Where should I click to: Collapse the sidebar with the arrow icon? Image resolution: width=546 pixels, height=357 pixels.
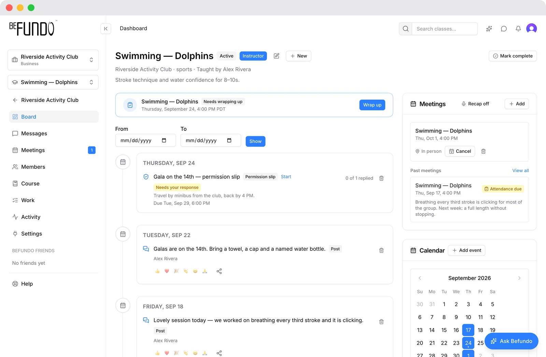point(106,29)
